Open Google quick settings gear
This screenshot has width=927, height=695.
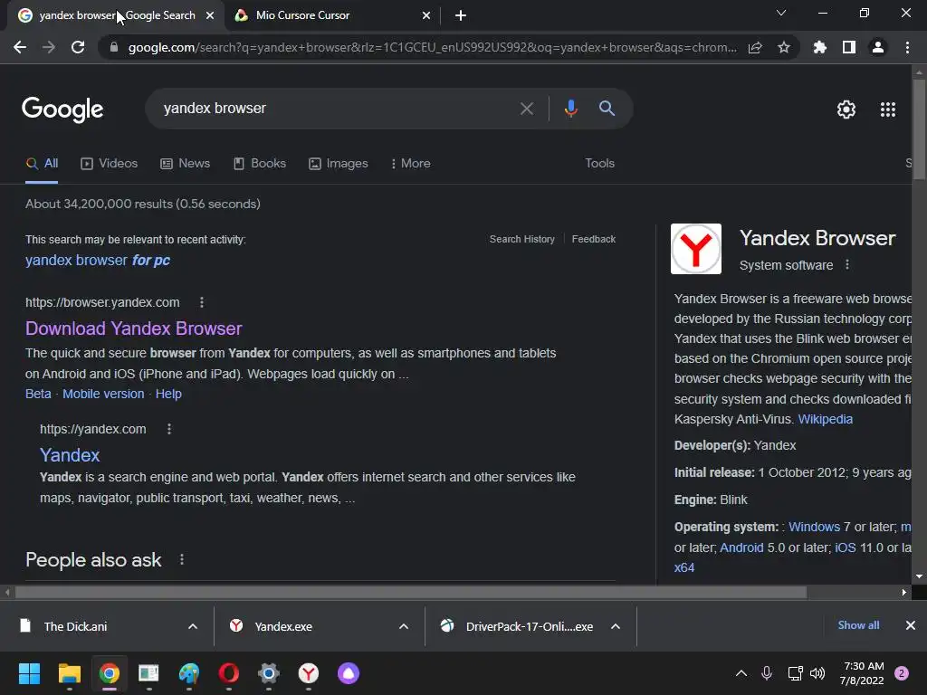point(846,109)
